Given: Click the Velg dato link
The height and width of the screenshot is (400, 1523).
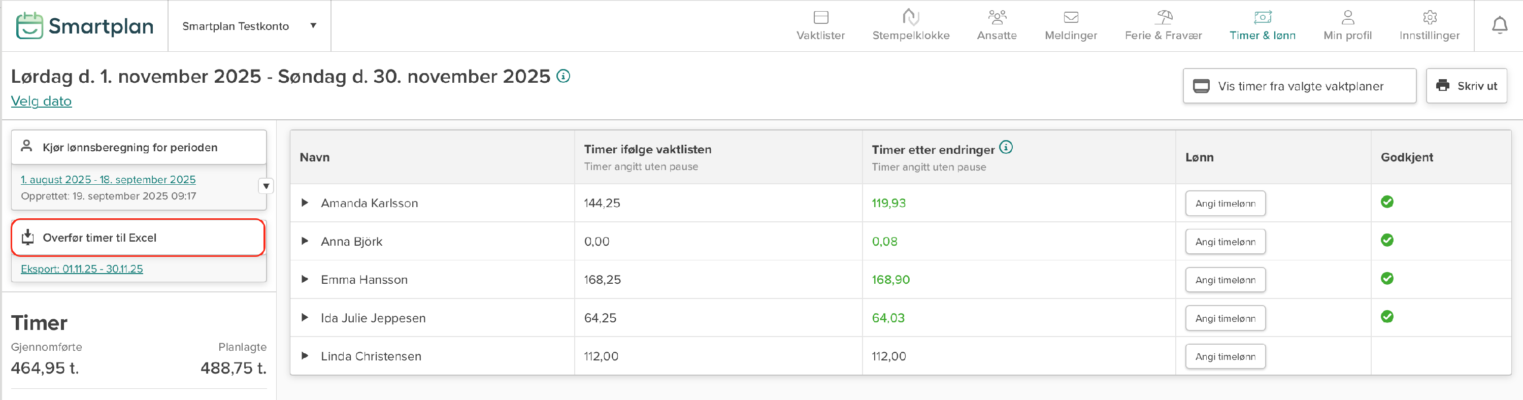Looking at the screenshot, I should click(x=42, y=101).
